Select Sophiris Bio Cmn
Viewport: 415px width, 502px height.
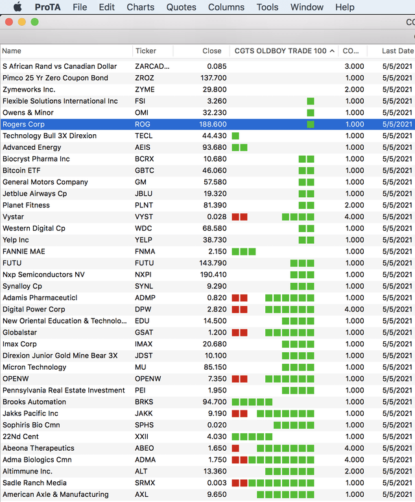coord(207,425)
